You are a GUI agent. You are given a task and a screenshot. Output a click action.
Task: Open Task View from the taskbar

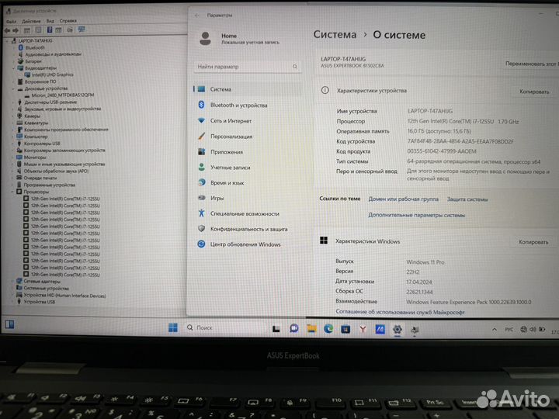point(276,329)
